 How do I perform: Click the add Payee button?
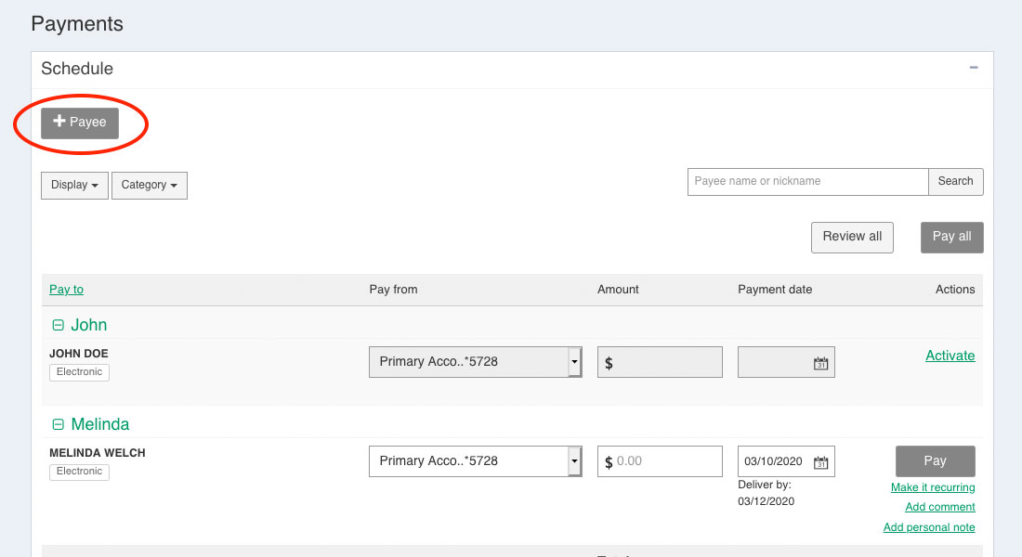[x=80, y=123]
